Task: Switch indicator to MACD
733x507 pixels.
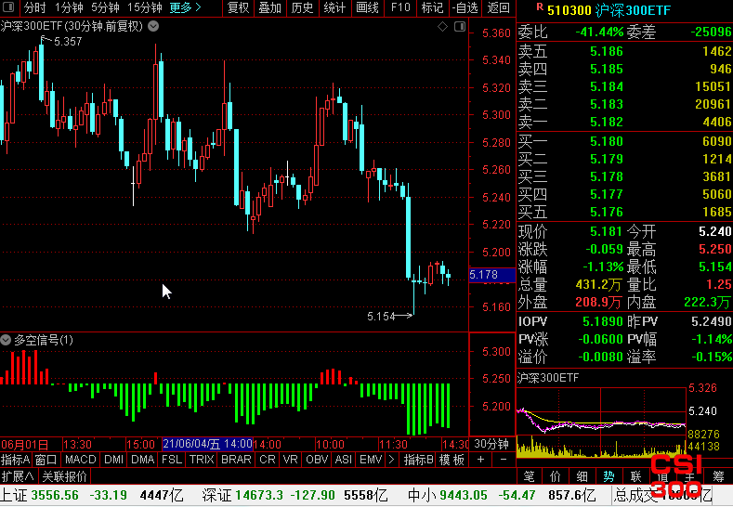Action: (81, 460)
